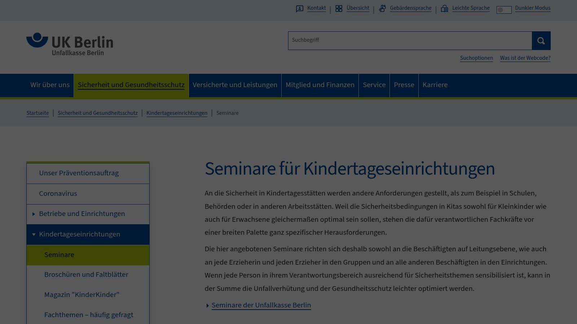Click the Leichte Sprache book icon
Screen dimensions: 577x324
point(445,9)
